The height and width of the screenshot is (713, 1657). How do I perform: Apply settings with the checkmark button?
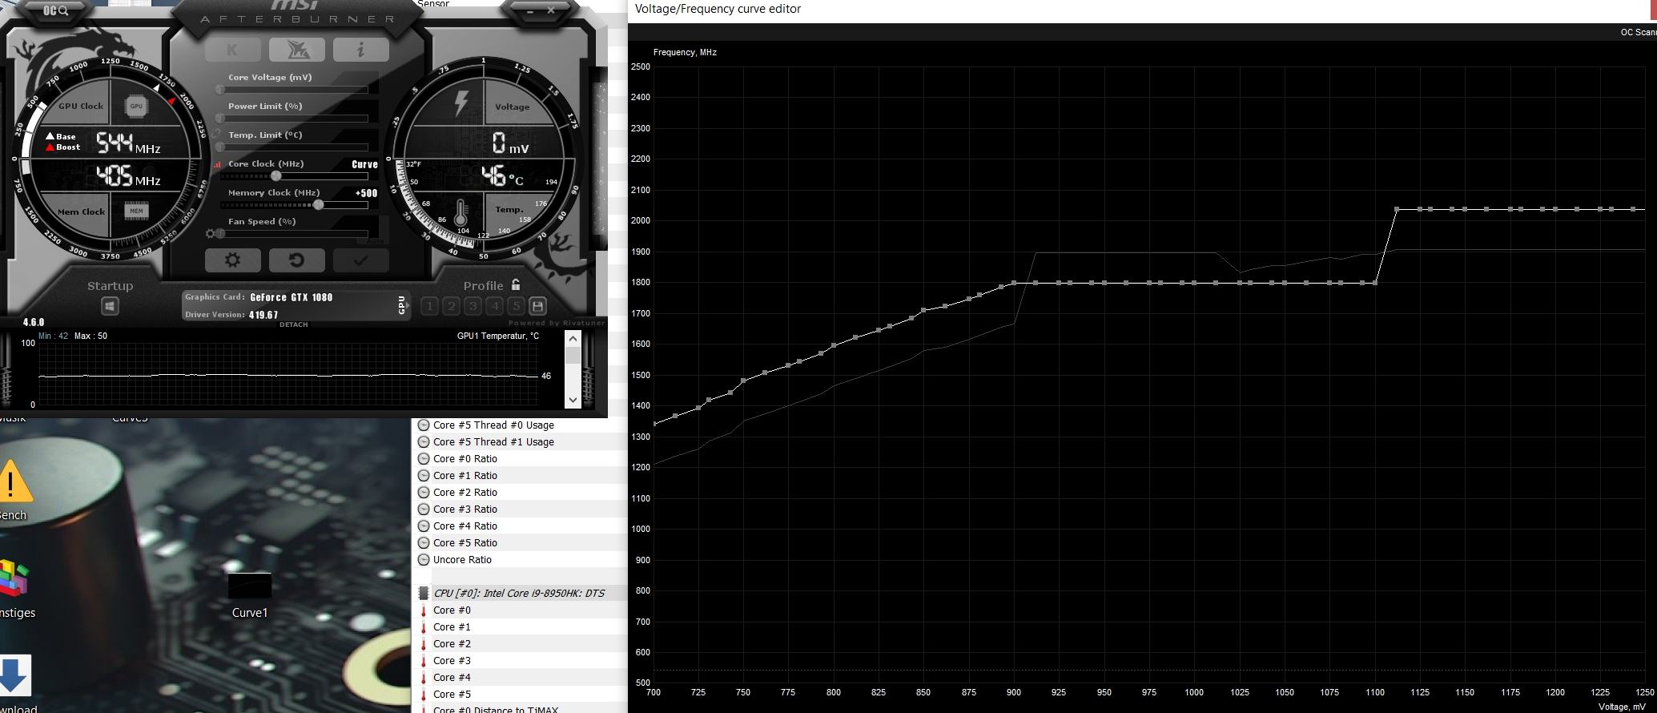360,260
